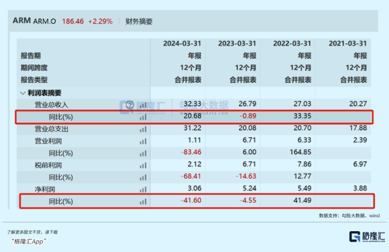Viewport: 389px width, 252px height.
Task: Select revenue value 27.03
Action: click(302, 104)
